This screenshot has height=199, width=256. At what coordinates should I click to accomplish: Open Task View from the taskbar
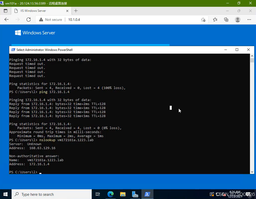[x=98, y=194]
